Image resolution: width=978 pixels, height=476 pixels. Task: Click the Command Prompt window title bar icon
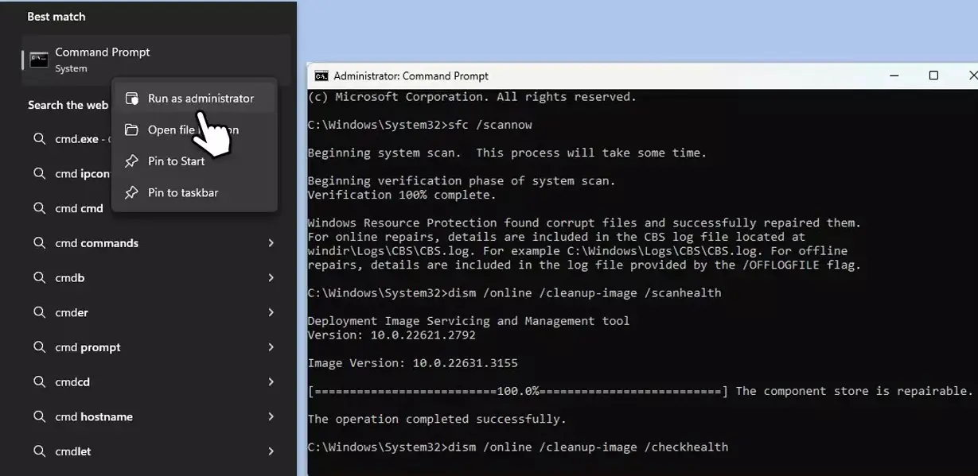click(x=321, y=76)
